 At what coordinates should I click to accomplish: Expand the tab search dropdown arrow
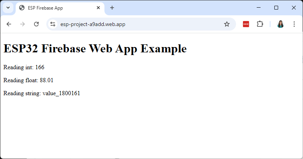click(8, 8)
